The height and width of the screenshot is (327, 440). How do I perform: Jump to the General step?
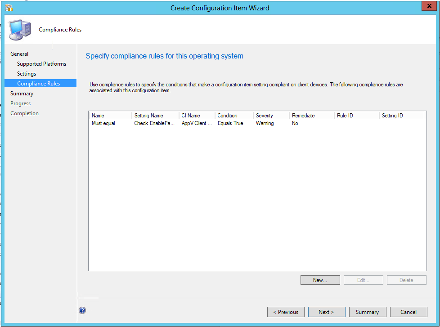click(19, 54)
